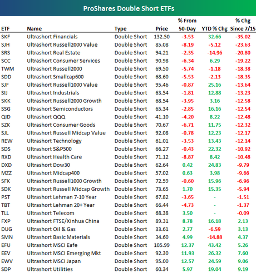Select the EFU ticker cell
This screenshot has width=256, height=273.
6,245
